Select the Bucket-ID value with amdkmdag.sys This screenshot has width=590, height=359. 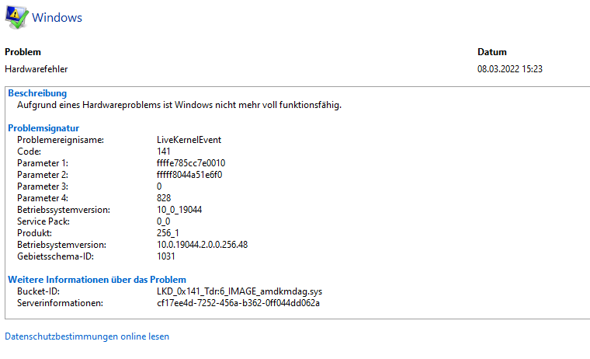click(x=240, y=291)
